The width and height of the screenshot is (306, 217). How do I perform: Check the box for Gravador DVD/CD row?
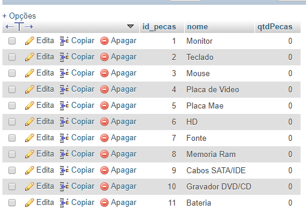[x=12, y=186]
